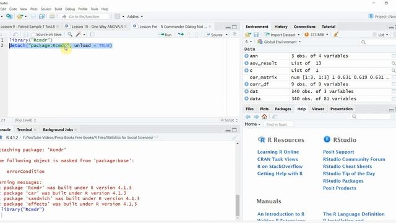The image size is (396, 223).
Task: Expand corr_df data frame toggle
Action: [x=246, y=84]
